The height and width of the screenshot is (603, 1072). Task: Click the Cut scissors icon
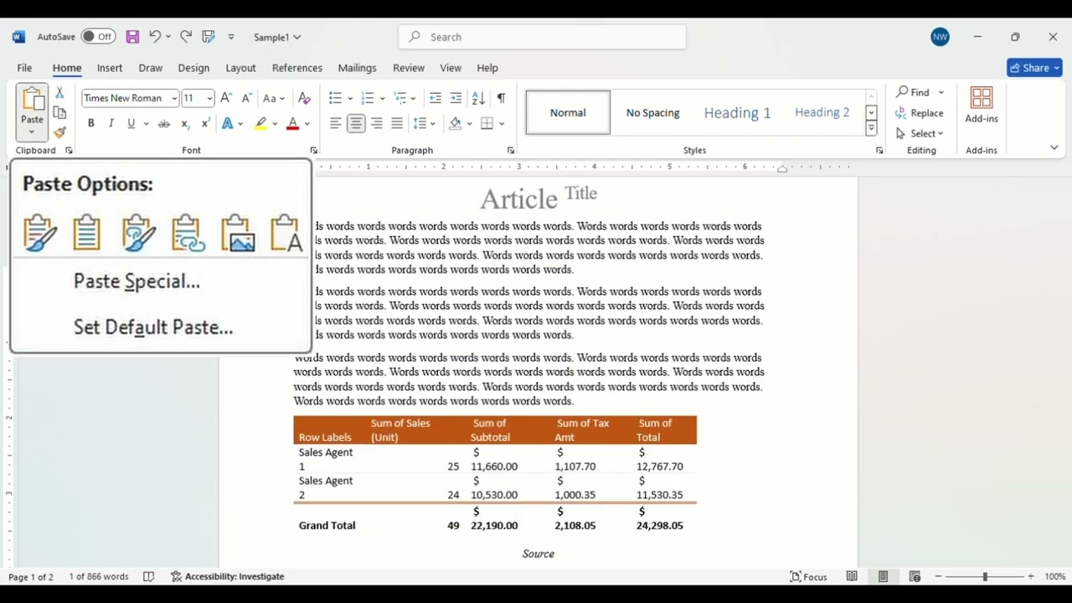tap(59, 93)
